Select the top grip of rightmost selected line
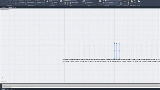The image size is (160, 90). (x=119, y=44)
